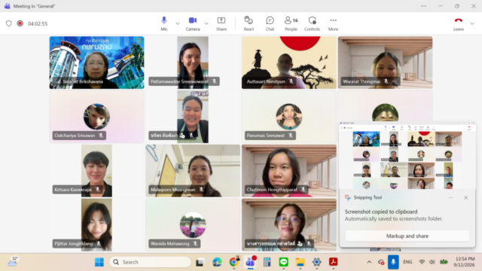This screenshot has width=482, height=271.
Task: Open the title bar three-dot settings menu
Action: tap(423, 6)
